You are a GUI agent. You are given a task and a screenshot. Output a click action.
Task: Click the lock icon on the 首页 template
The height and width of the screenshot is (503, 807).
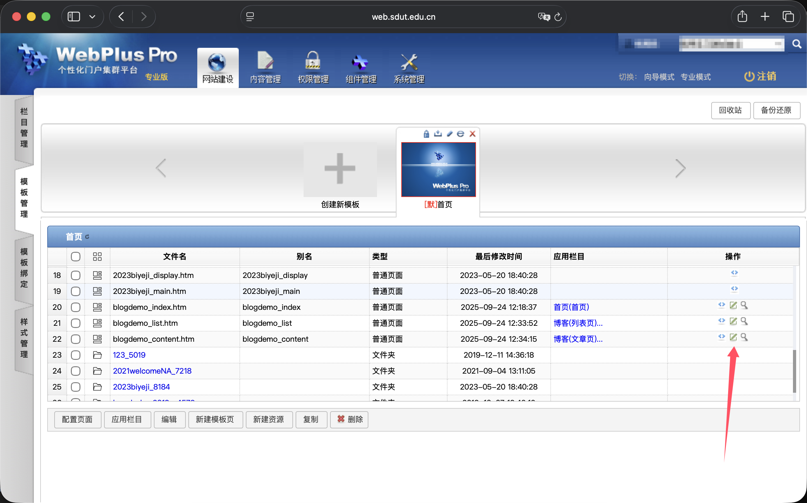(x=426, y=134)
